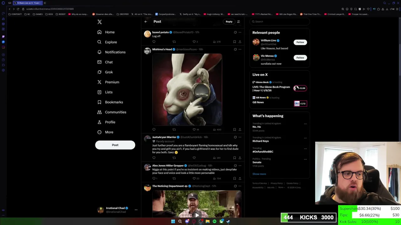Like Mishima's Head rabbit post
This screenshot has width=401, height=225.
[x=194, y=129]
